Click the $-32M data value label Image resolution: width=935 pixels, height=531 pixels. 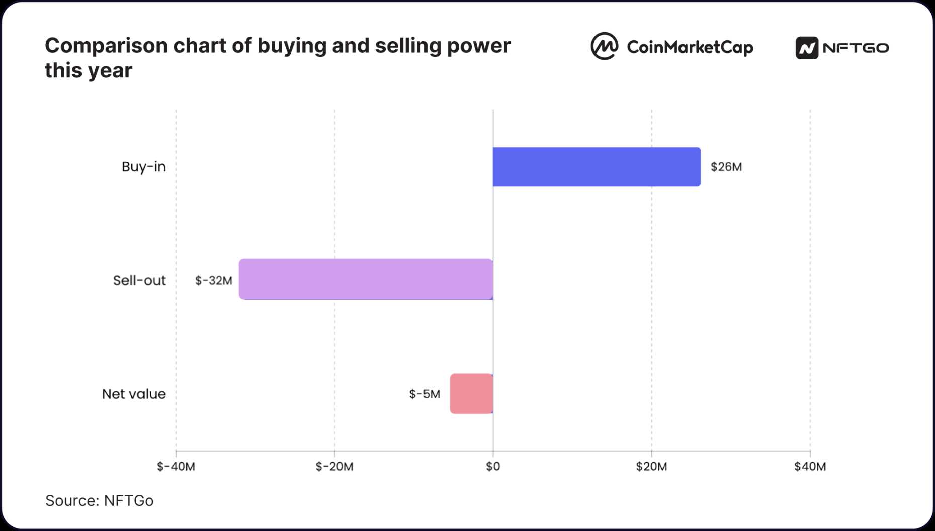click(x=214, y=280)
